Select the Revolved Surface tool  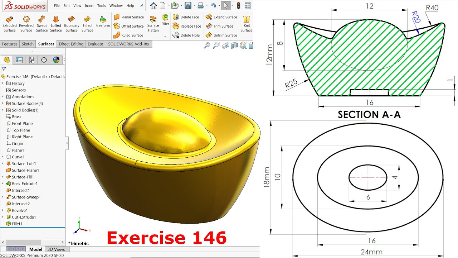[x=26, y=24]
